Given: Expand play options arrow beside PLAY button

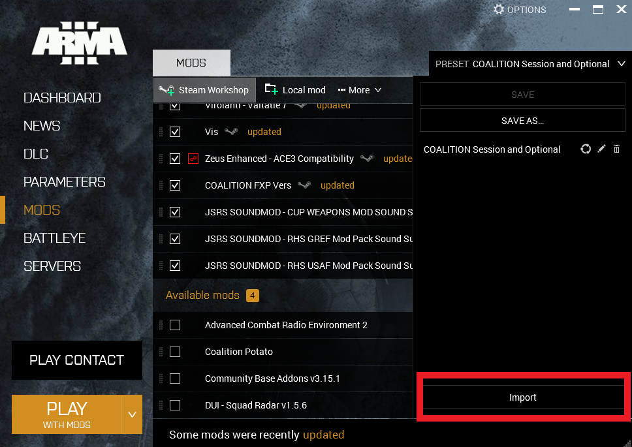Looking at the screenshot, I should pos(132,414).
